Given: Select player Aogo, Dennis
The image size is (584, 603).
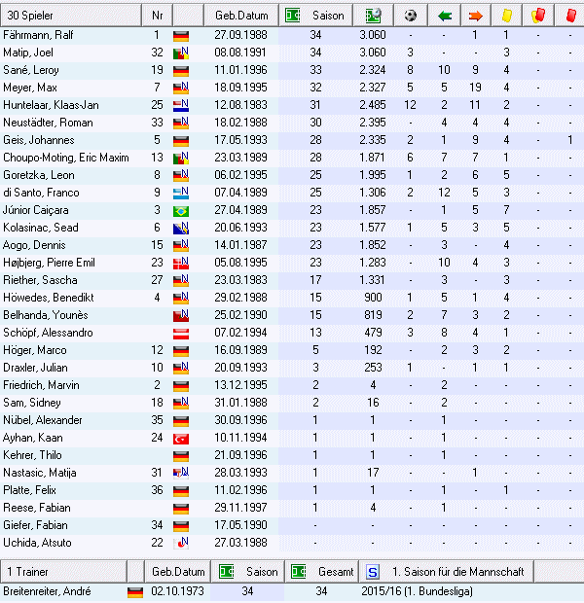Looking at the screenshot, I should click(x=34, y=245).
